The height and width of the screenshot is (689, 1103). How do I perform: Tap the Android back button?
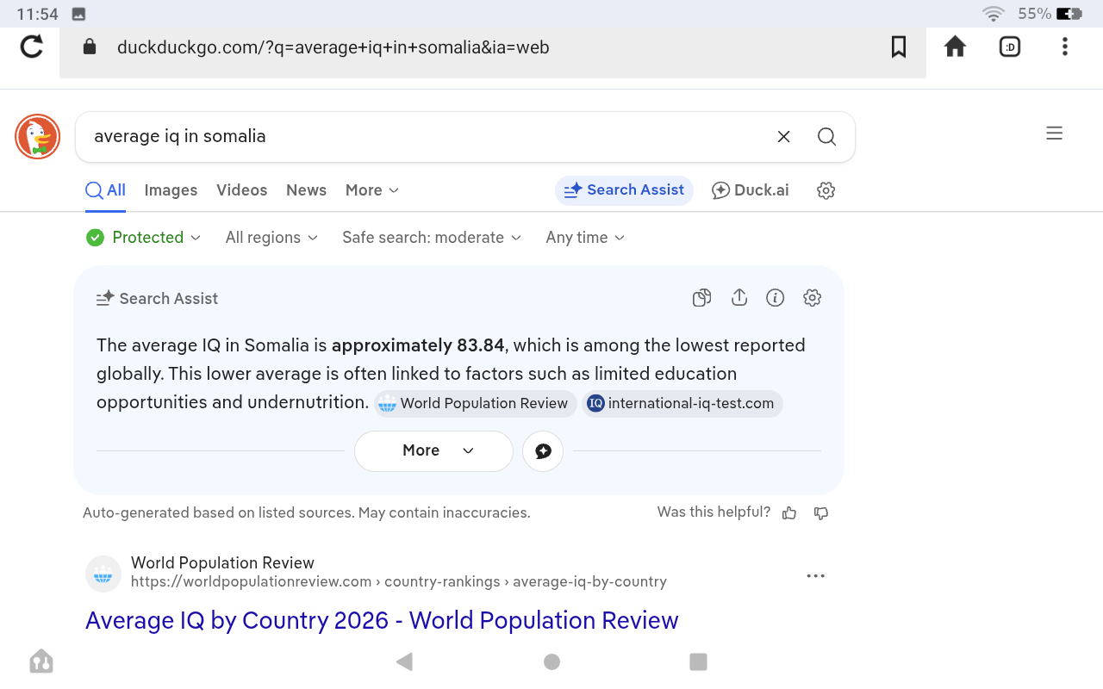tap(404, 661)
